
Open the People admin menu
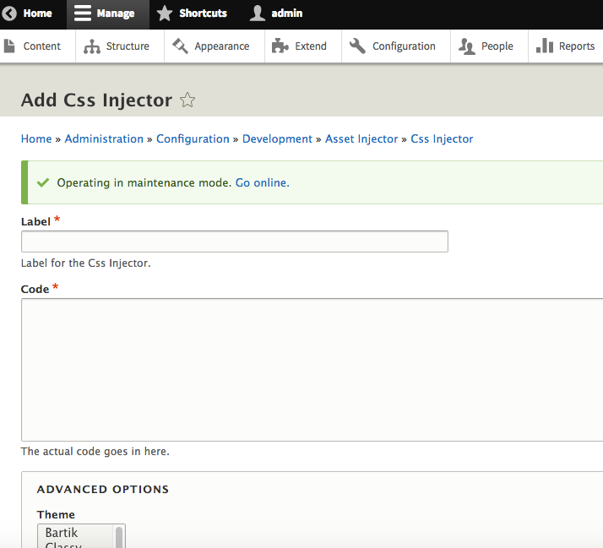point(490,46)
